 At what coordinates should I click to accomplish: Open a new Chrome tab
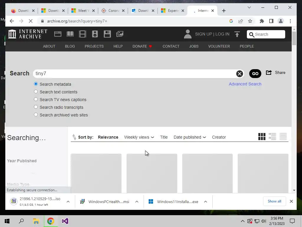pos(224,11)
